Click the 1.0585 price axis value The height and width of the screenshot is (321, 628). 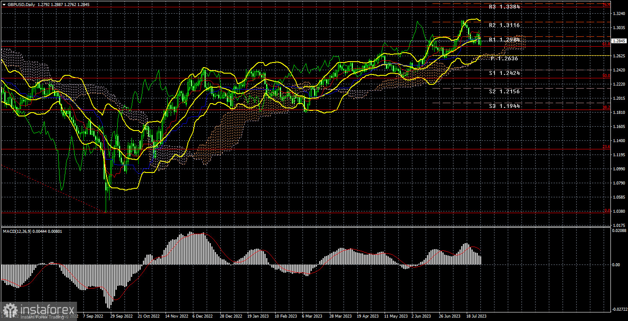click(619, 197)
